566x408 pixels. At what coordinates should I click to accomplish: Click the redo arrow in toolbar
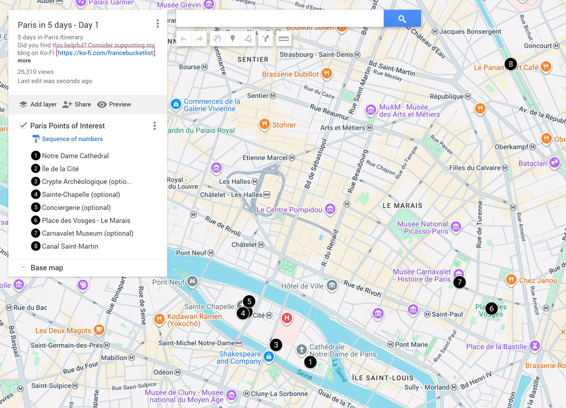199,39
